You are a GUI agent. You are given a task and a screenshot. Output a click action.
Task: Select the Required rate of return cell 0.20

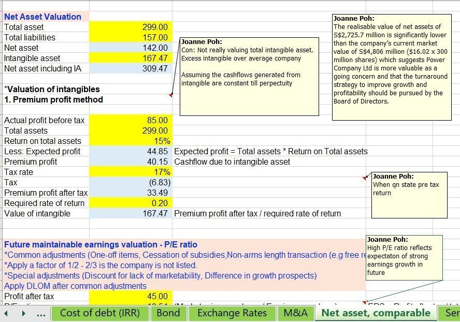pyautogui.click(x=131, y=203)
